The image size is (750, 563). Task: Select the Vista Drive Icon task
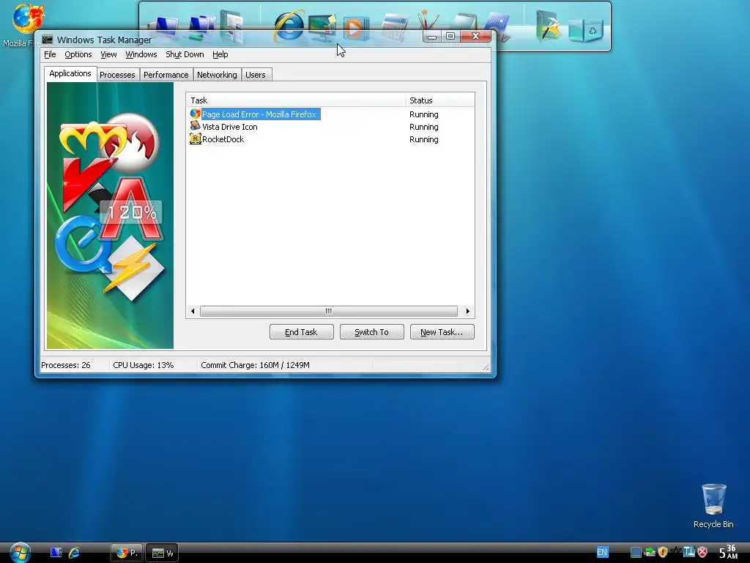pyautogui.click(x=229, y=126)
